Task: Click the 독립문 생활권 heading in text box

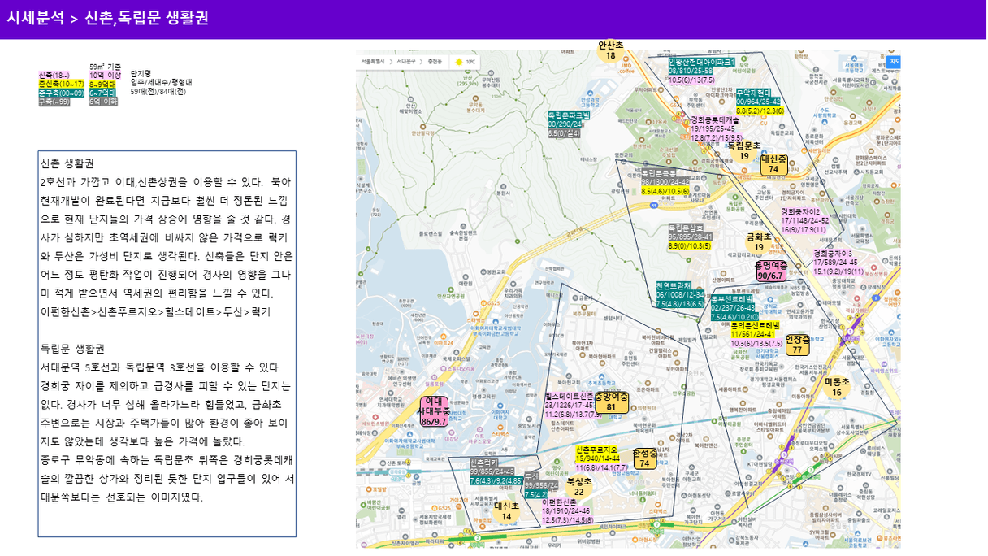Action: pos(72,349)
